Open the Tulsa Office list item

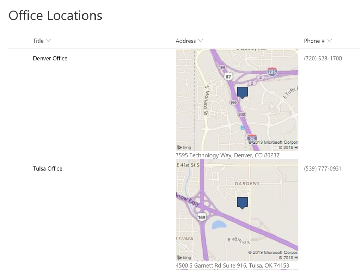[x=48, y=168]
